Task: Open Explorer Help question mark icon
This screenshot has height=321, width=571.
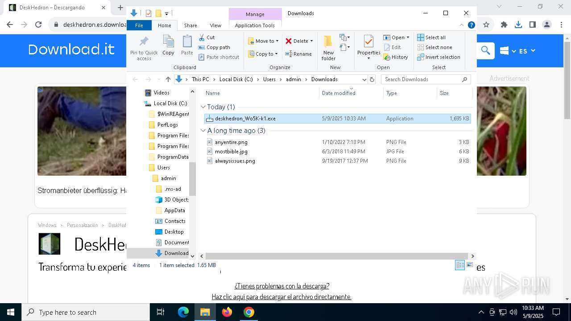Action: [471, 25]
